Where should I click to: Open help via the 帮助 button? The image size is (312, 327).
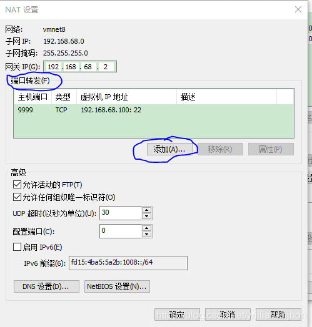pos(278,315)
